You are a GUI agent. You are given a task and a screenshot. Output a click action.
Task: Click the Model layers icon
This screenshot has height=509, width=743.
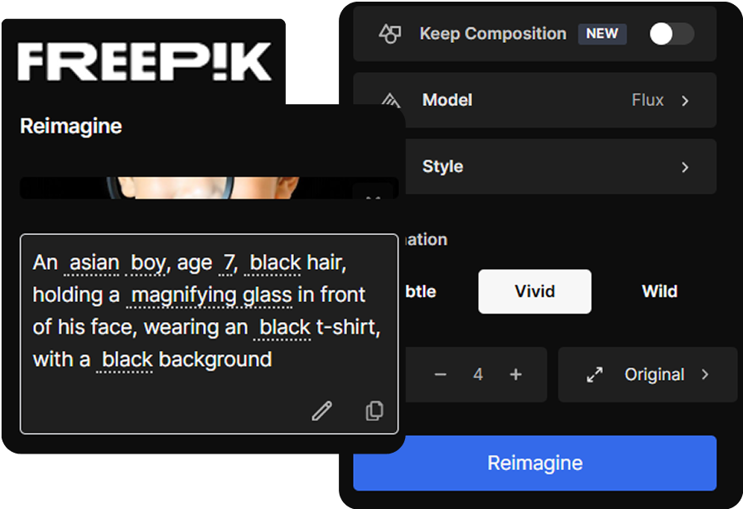(391, 99)
